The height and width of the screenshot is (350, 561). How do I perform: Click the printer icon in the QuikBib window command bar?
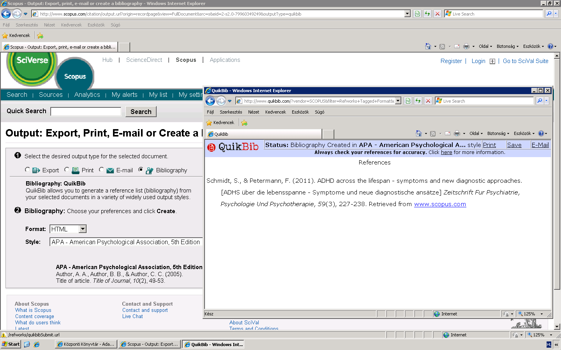click(457, 133)
